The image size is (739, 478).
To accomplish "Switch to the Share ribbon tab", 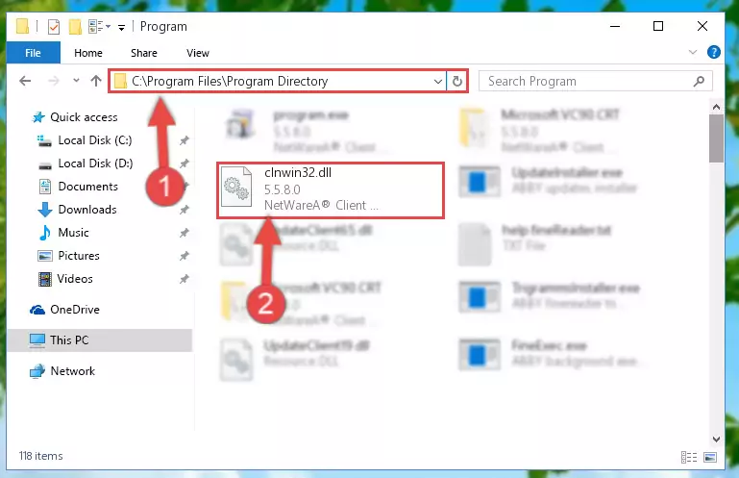I will pyautogui.click(x=144, y=53).
